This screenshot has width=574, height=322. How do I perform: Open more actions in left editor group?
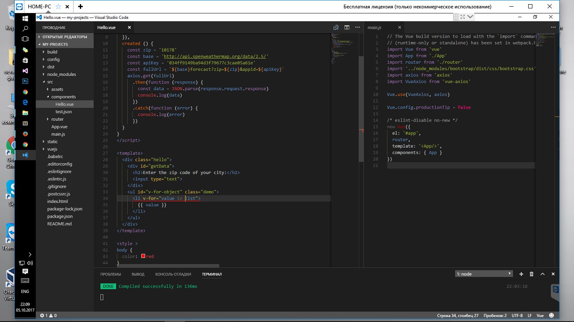358,28
